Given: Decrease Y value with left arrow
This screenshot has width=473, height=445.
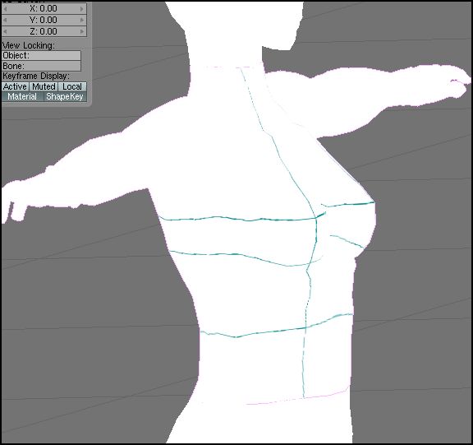Looking at the screenshot, I should pyautogui.click(x=5, y=21).
